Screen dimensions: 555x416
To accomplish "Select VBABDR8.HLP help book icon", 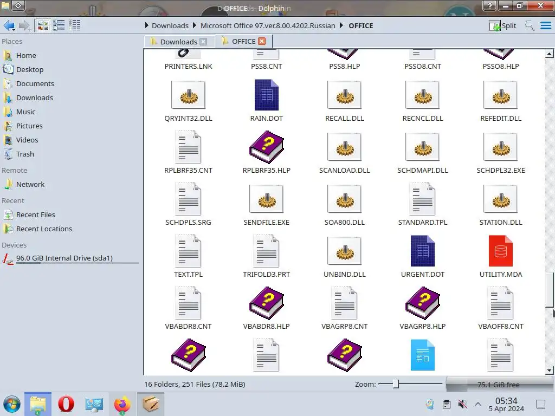I will [267, 303].
